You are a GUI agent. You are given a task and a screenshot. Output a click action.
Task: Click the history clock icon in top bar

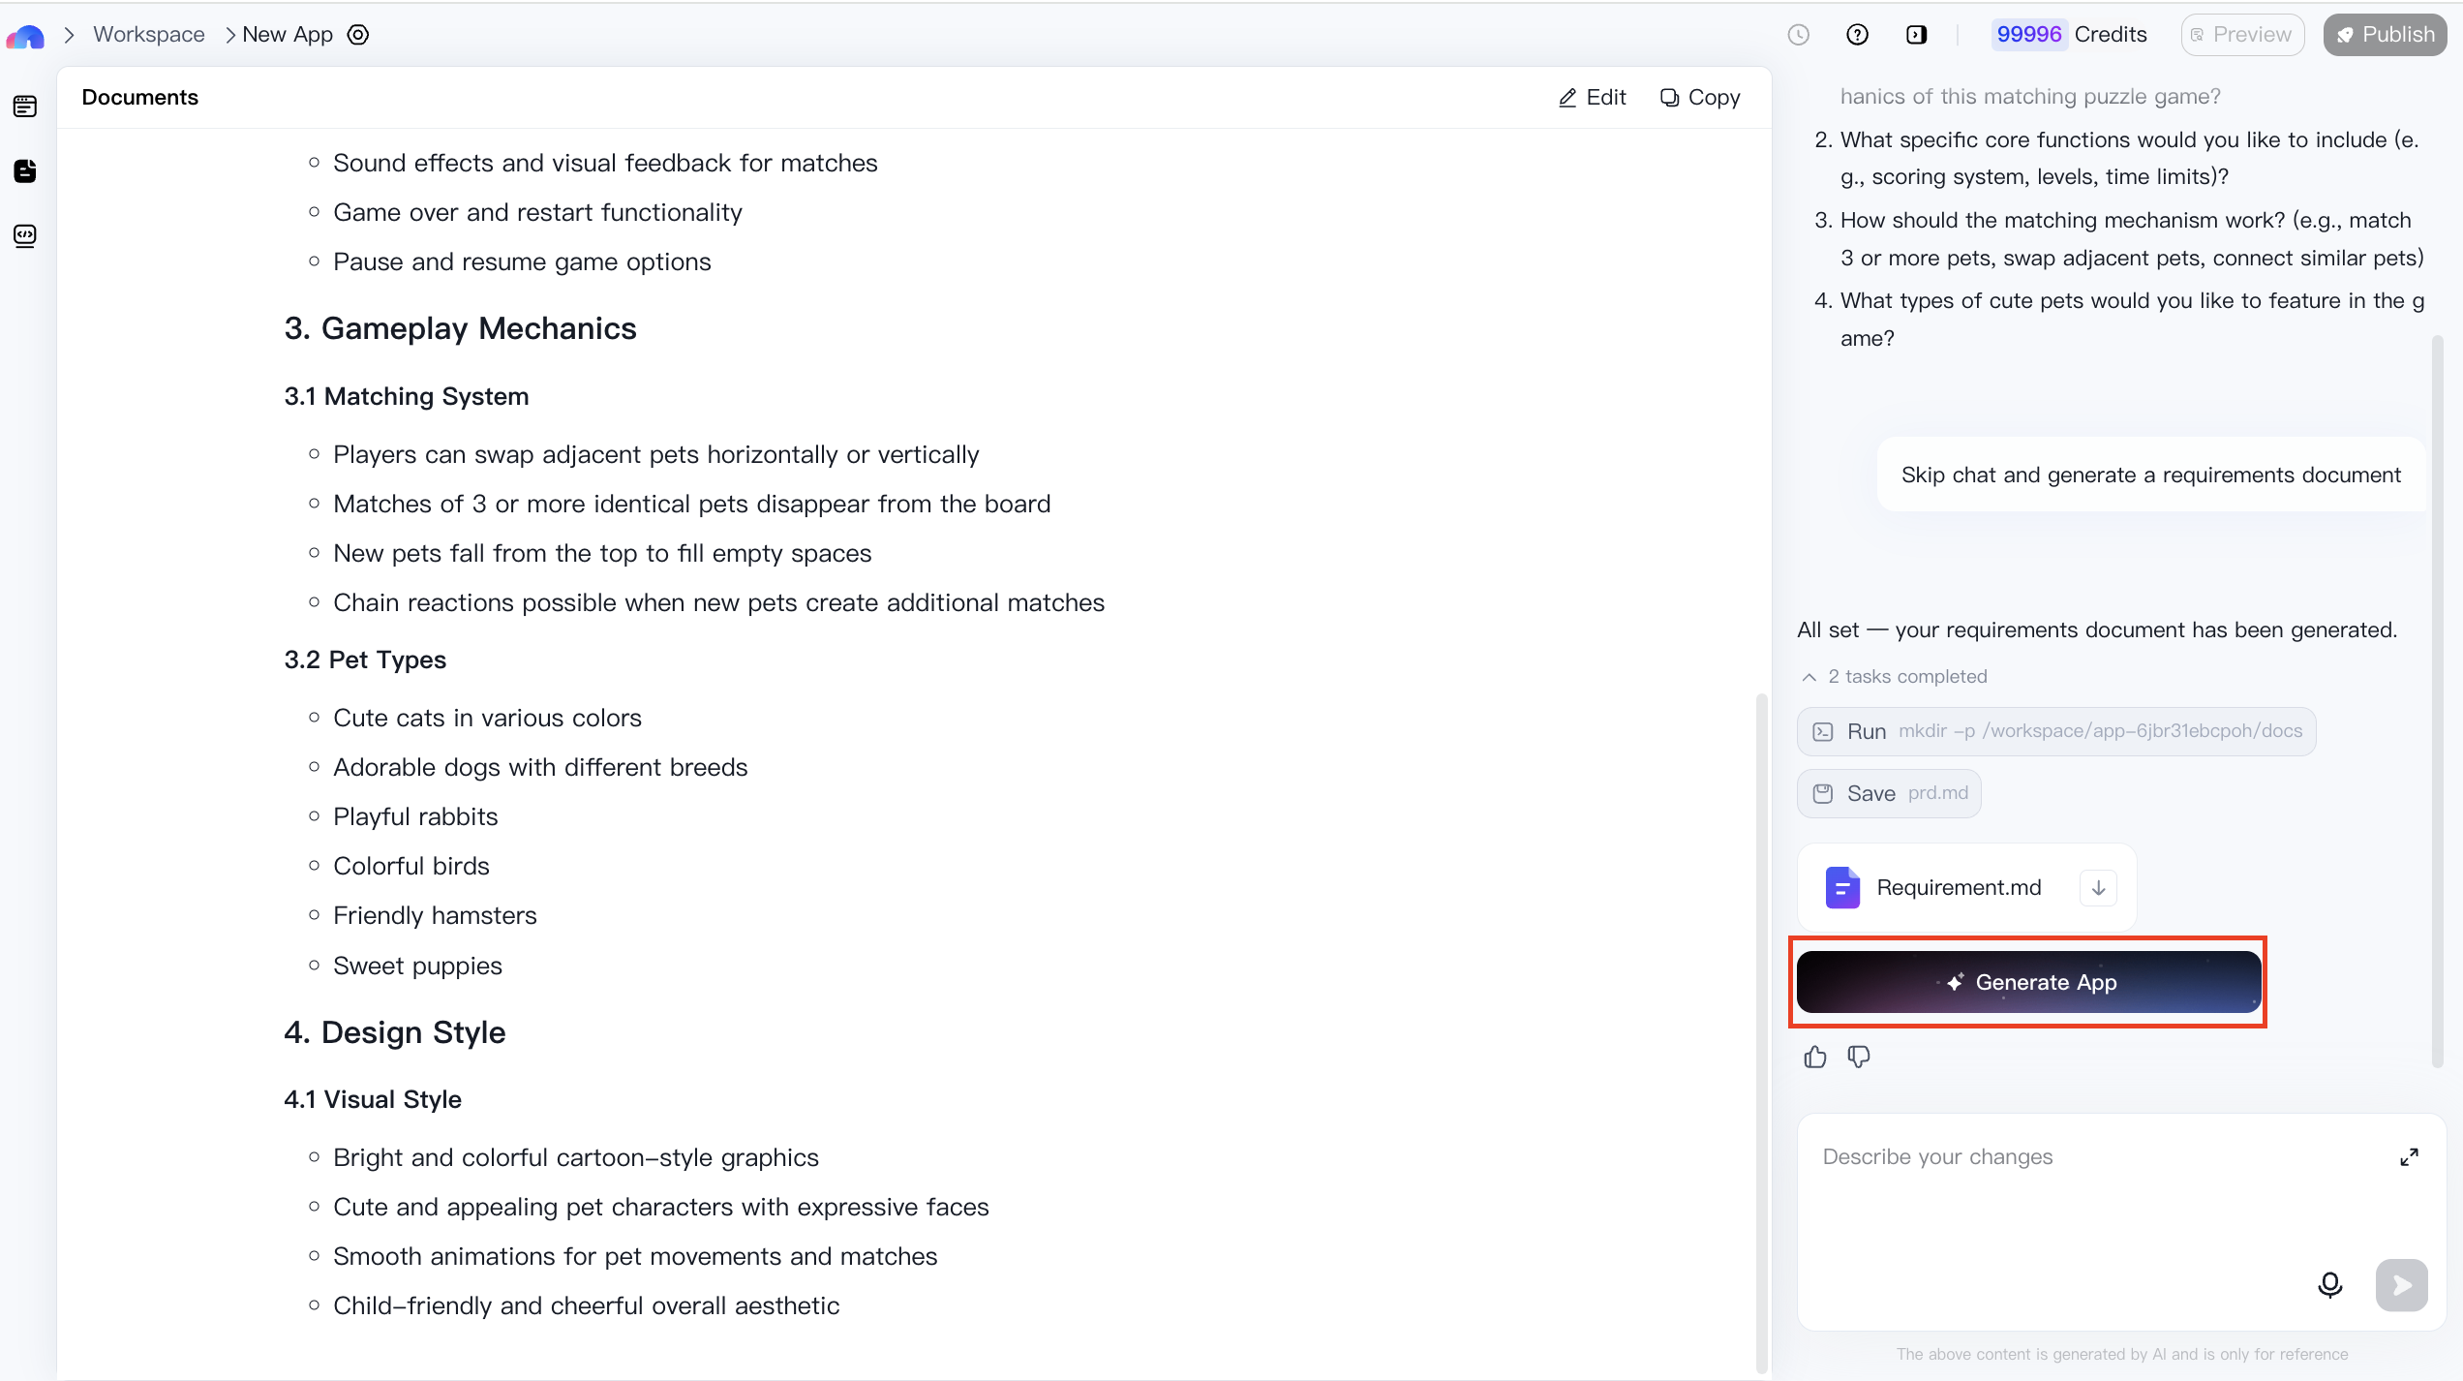(x=1799, y=34)
